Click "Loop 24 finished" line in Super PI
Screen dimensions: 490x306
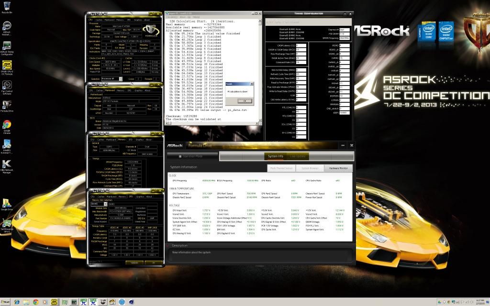click(195, 107)
